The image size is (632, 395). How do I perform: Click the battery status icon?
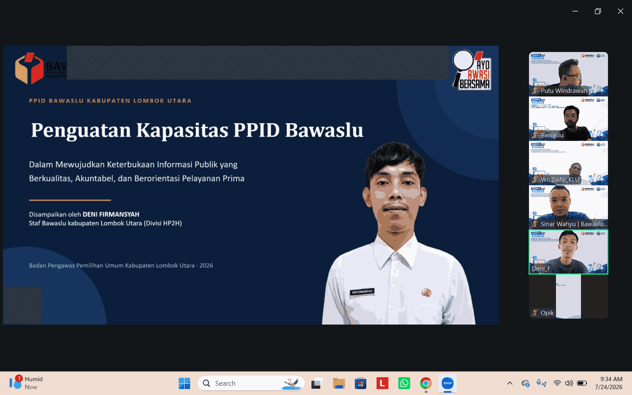click(x=582, y=383)
